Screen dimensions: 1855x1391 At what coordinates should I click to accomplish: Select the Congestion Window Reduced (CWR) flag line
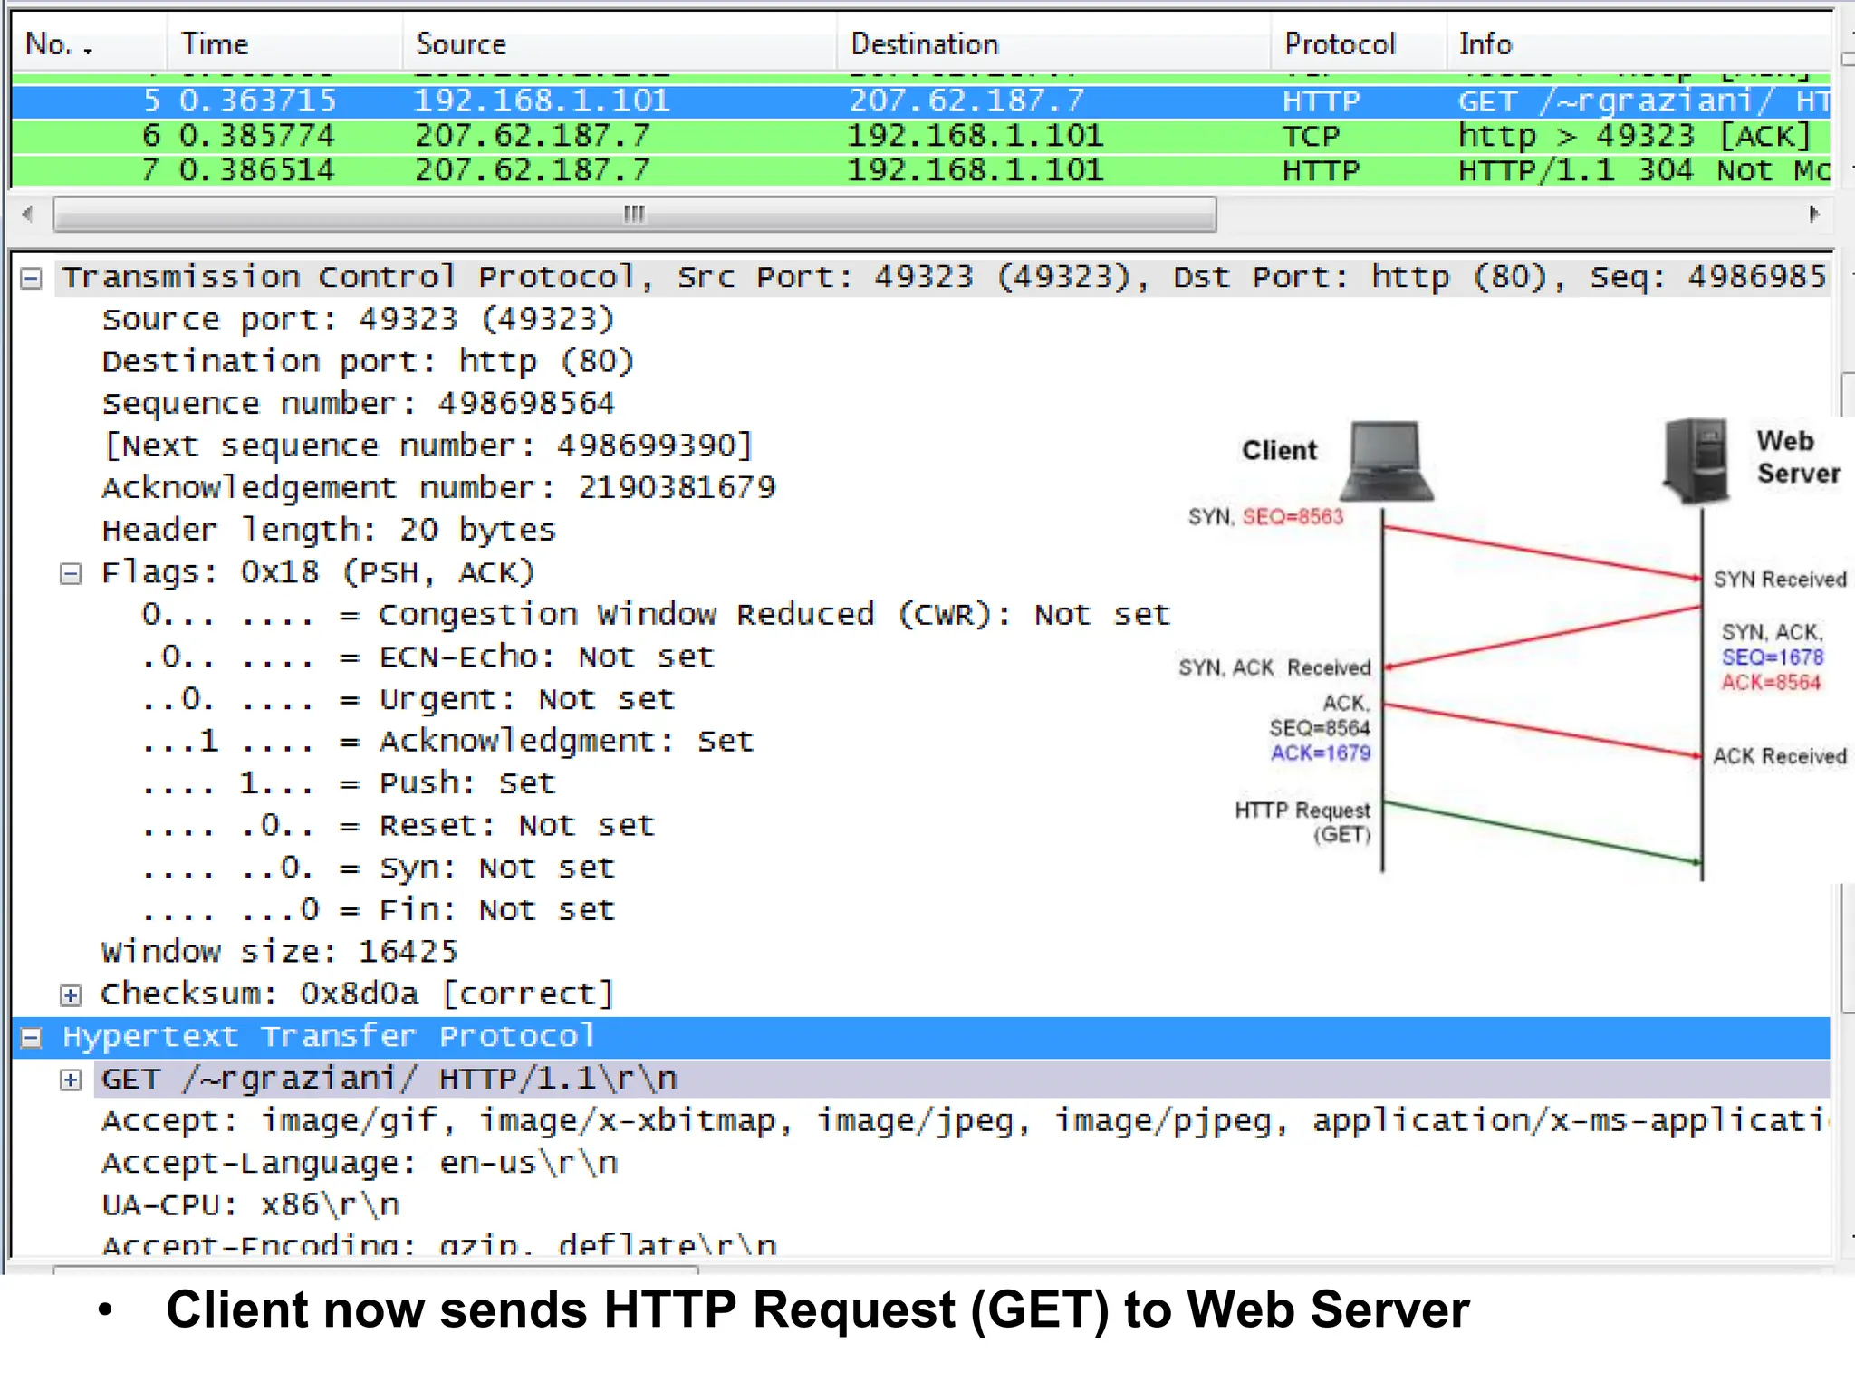[656, 615]
